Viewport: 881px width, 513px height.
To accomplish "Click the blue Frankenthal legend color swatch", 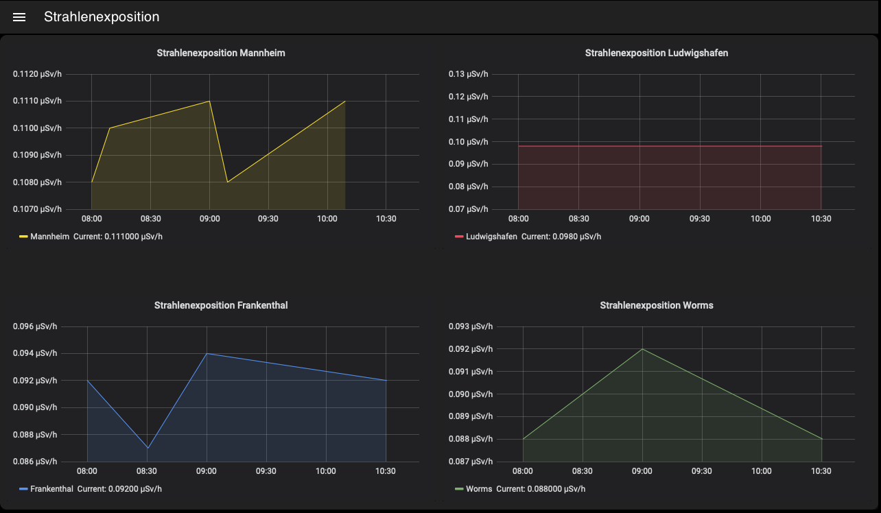I will tap(23, 489).
